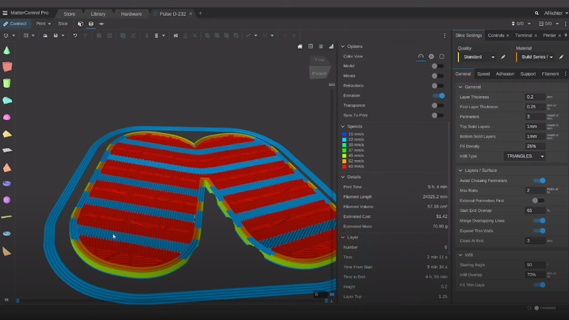Switch to the Adhesion settings tab

[x=505, y=74]
